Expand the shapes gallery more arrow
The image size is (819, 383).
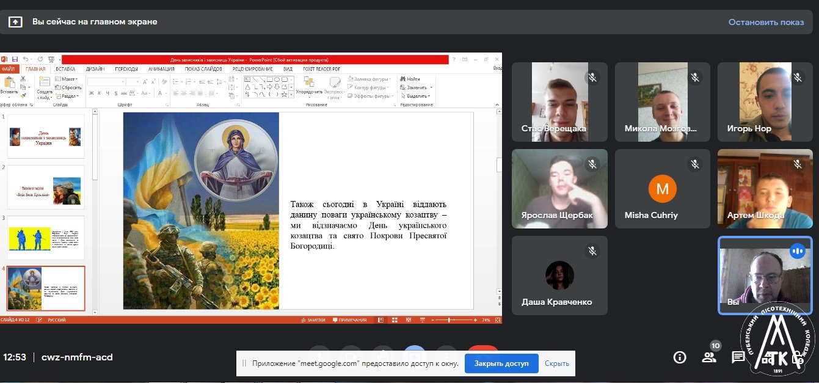(x=291, y=94)
